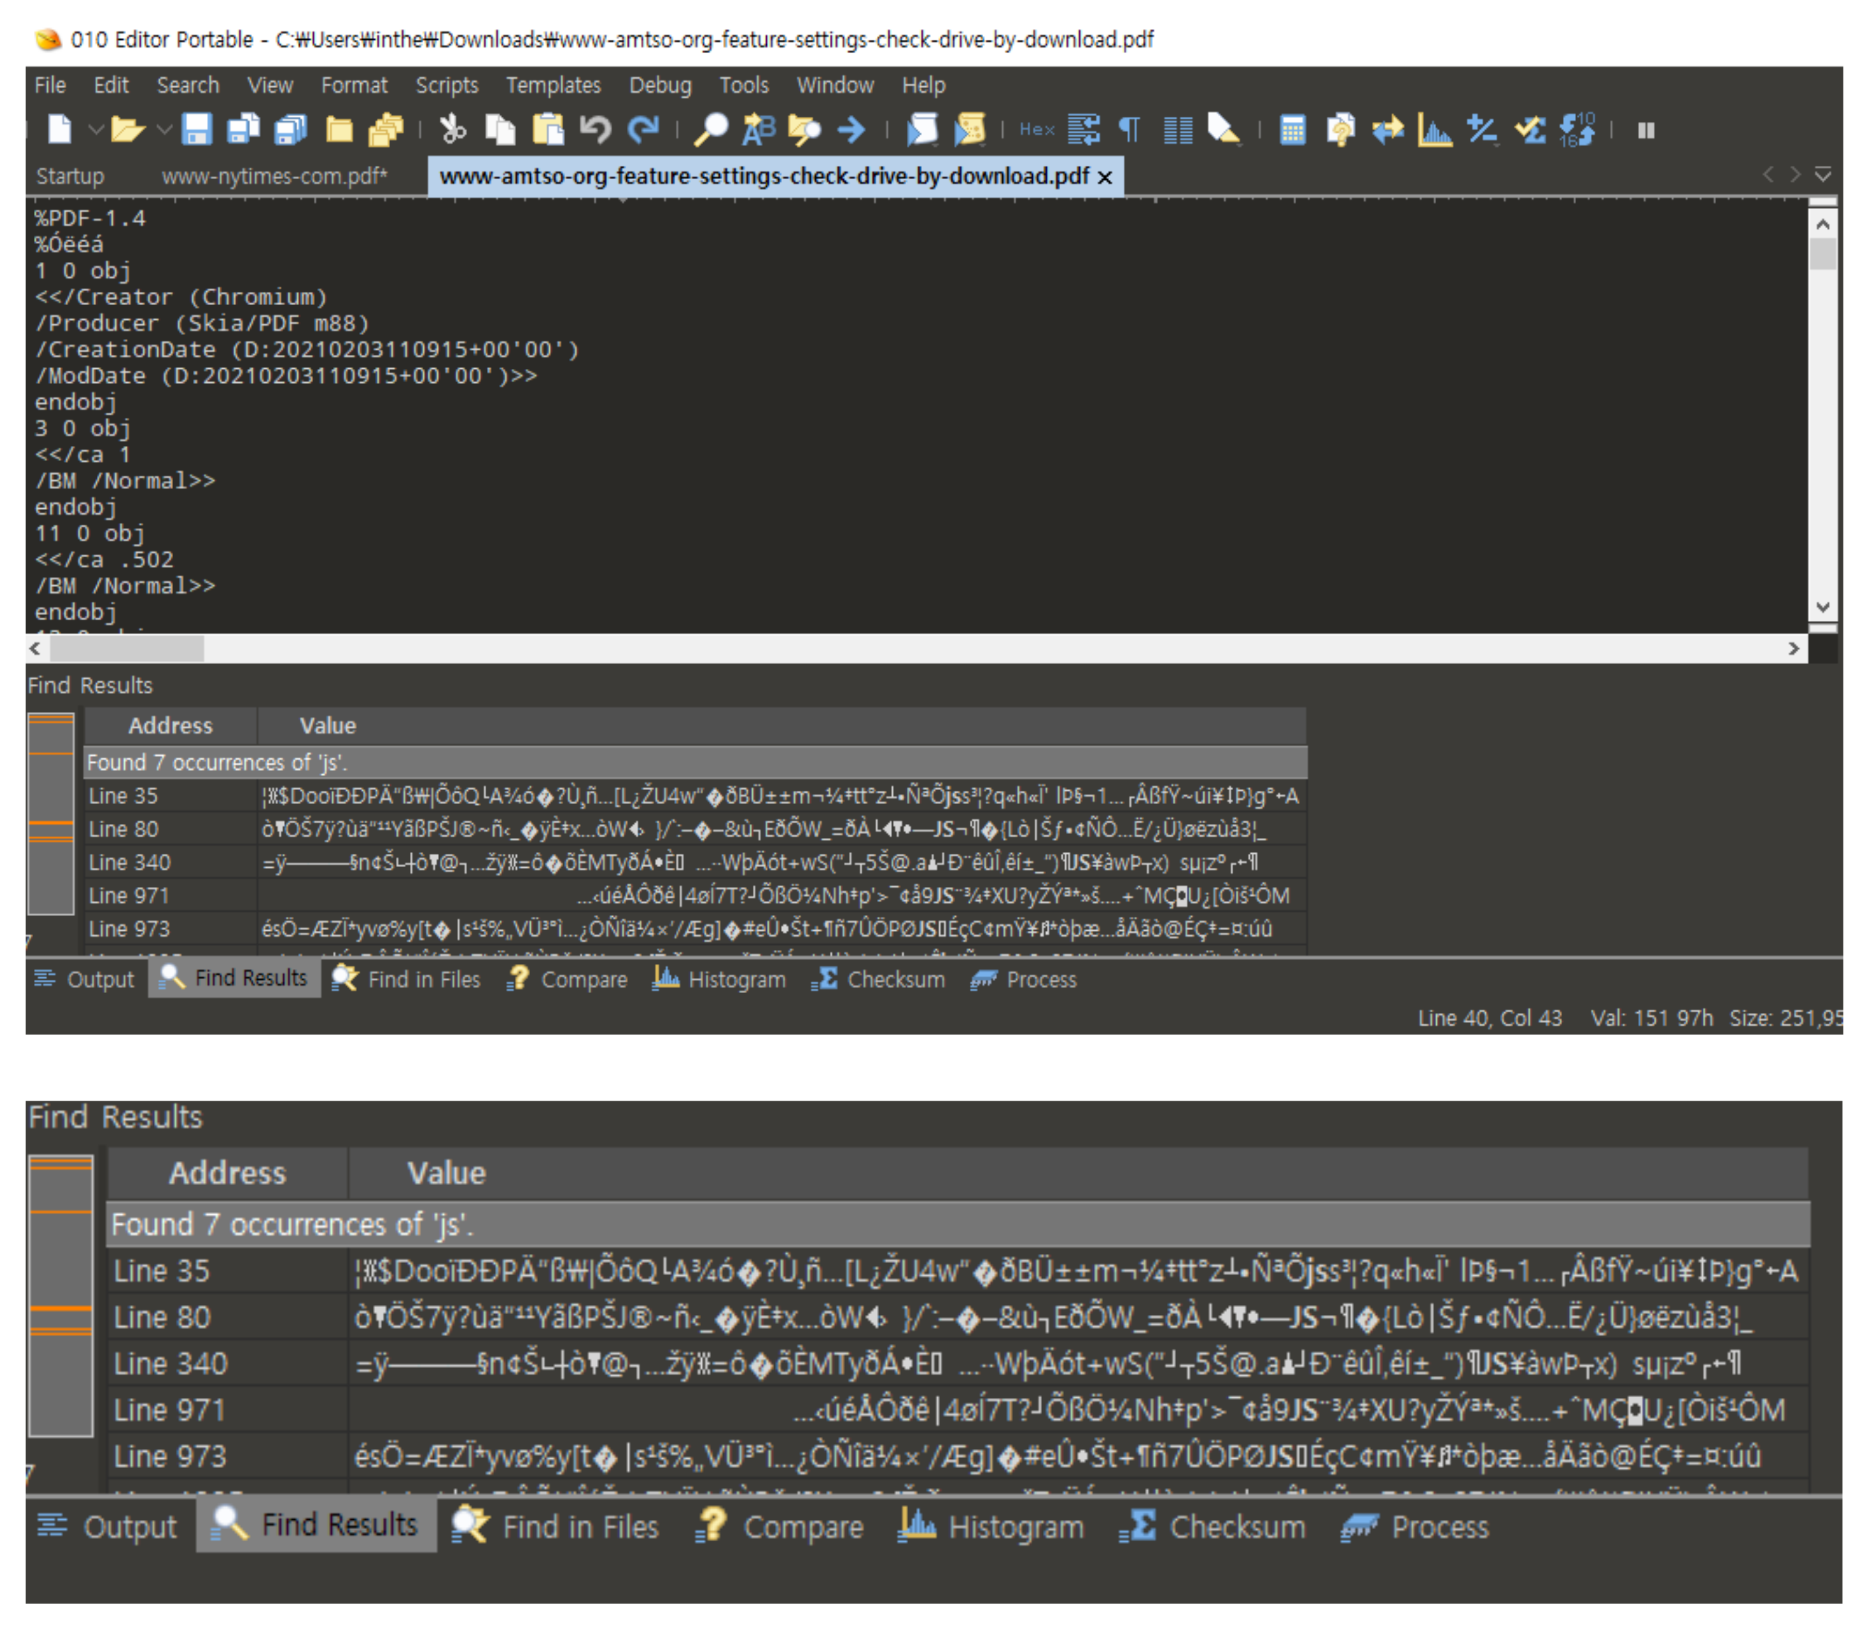Click the Replace AB icon
1868x1632 pixels.
(x=758, y=129)
